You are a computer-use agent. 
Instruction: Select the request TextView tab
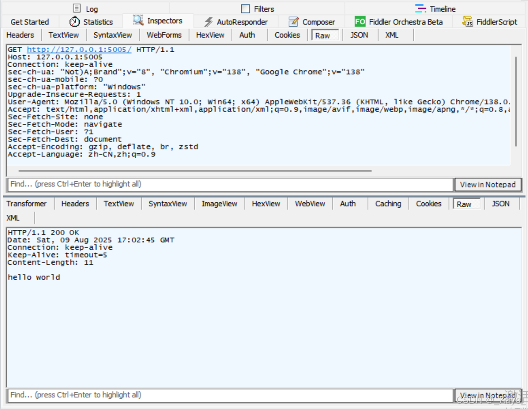64,35
